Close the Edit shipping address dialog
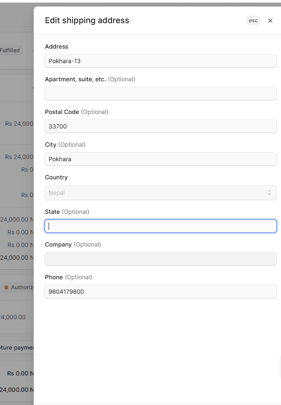The image size is (281, 405). pyautogui.click(x=270, y=20)
